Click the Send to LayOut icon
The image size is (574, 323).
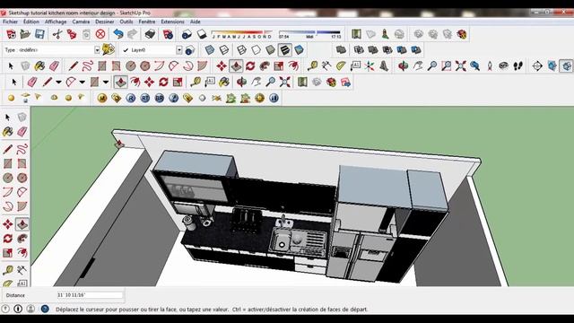(345, 82)
